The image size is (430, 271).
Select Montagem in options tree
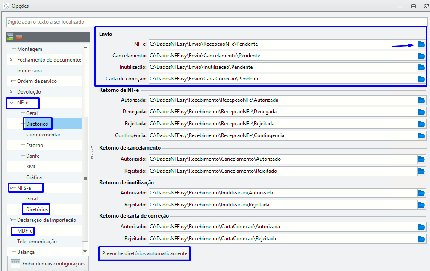29,49
